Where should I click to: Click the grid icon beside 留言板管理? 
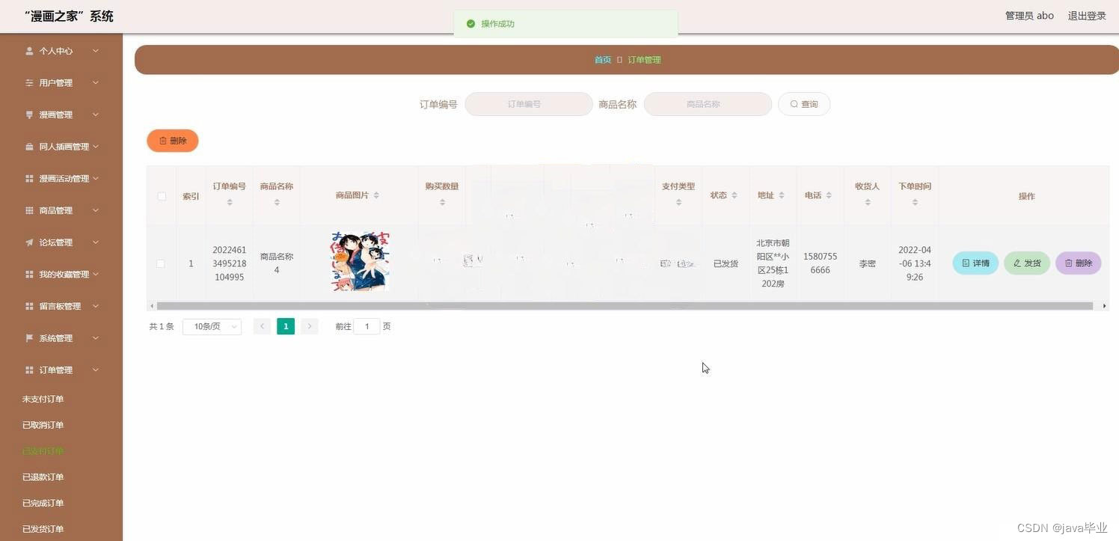(x=29, y=307)
